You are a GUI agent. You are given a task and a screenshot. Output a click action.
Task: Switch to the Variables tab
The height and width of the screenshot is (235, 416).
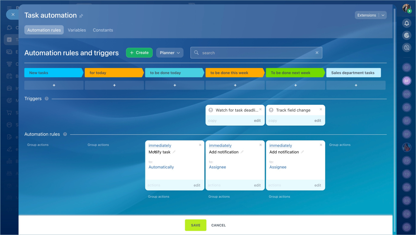pos(77,30)
